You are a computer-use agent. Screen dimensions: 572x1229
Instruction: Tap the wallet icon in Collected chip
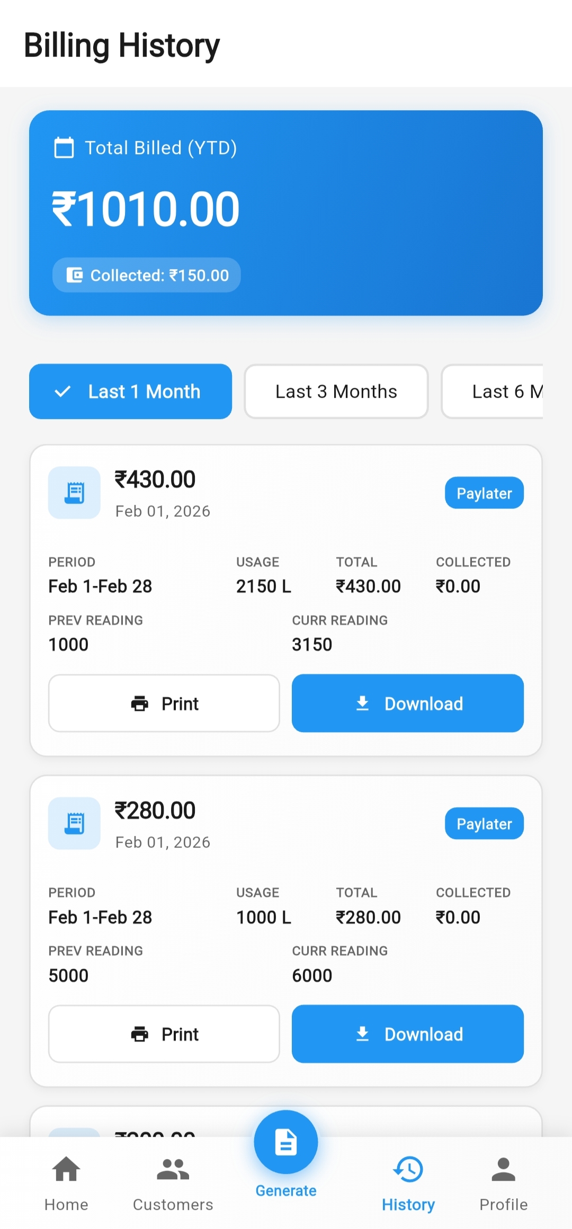coord(75,275)
